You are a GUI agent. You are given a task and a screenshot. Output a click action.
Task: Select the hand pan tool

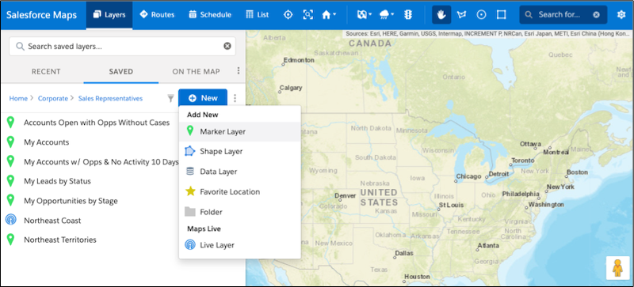click(x=441, y=15)
